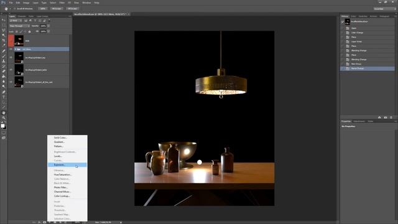Switch to the Channels tab
The width and height of the screenshot is (398, 224).
click(x=22, y=16)
